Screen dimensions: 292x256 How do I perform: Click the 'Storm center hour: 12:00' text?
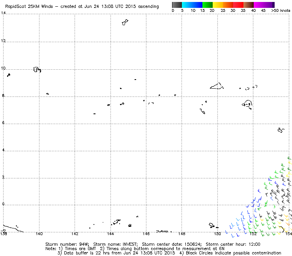pyautogui.click(x=233, y=244)
